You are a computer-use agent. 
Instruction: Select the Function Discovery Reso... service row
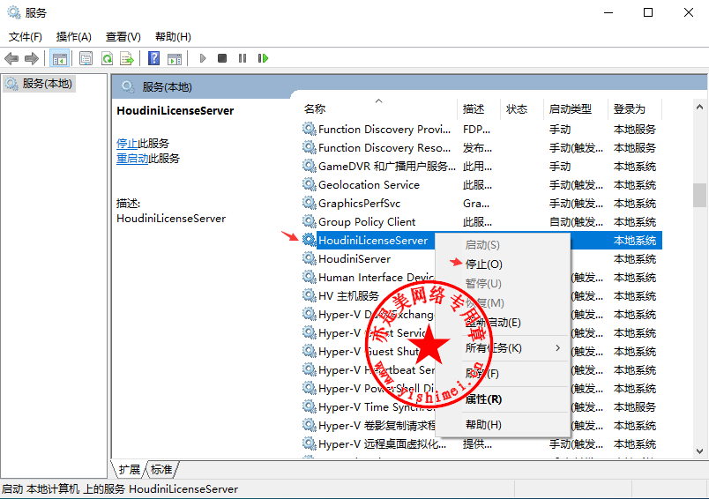(x=481, y=148)
